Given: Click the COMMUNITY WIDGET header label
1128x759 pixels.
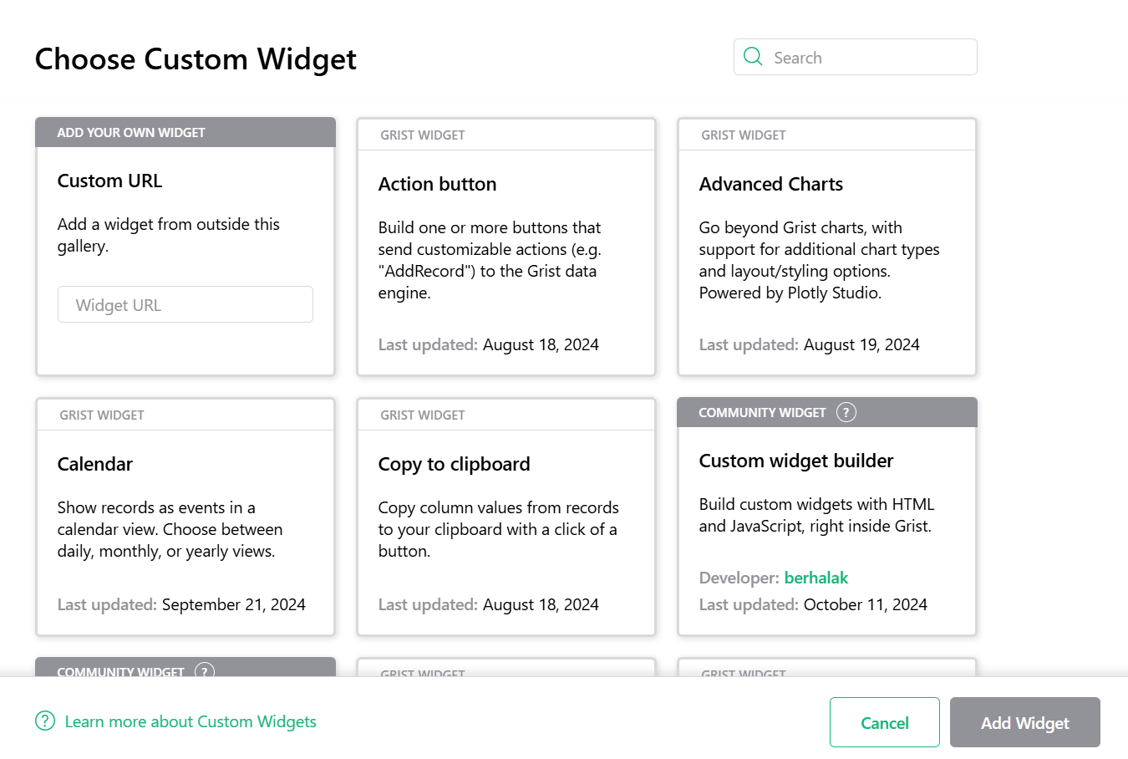Looking at the screenshot, I should tap(763, 412).
